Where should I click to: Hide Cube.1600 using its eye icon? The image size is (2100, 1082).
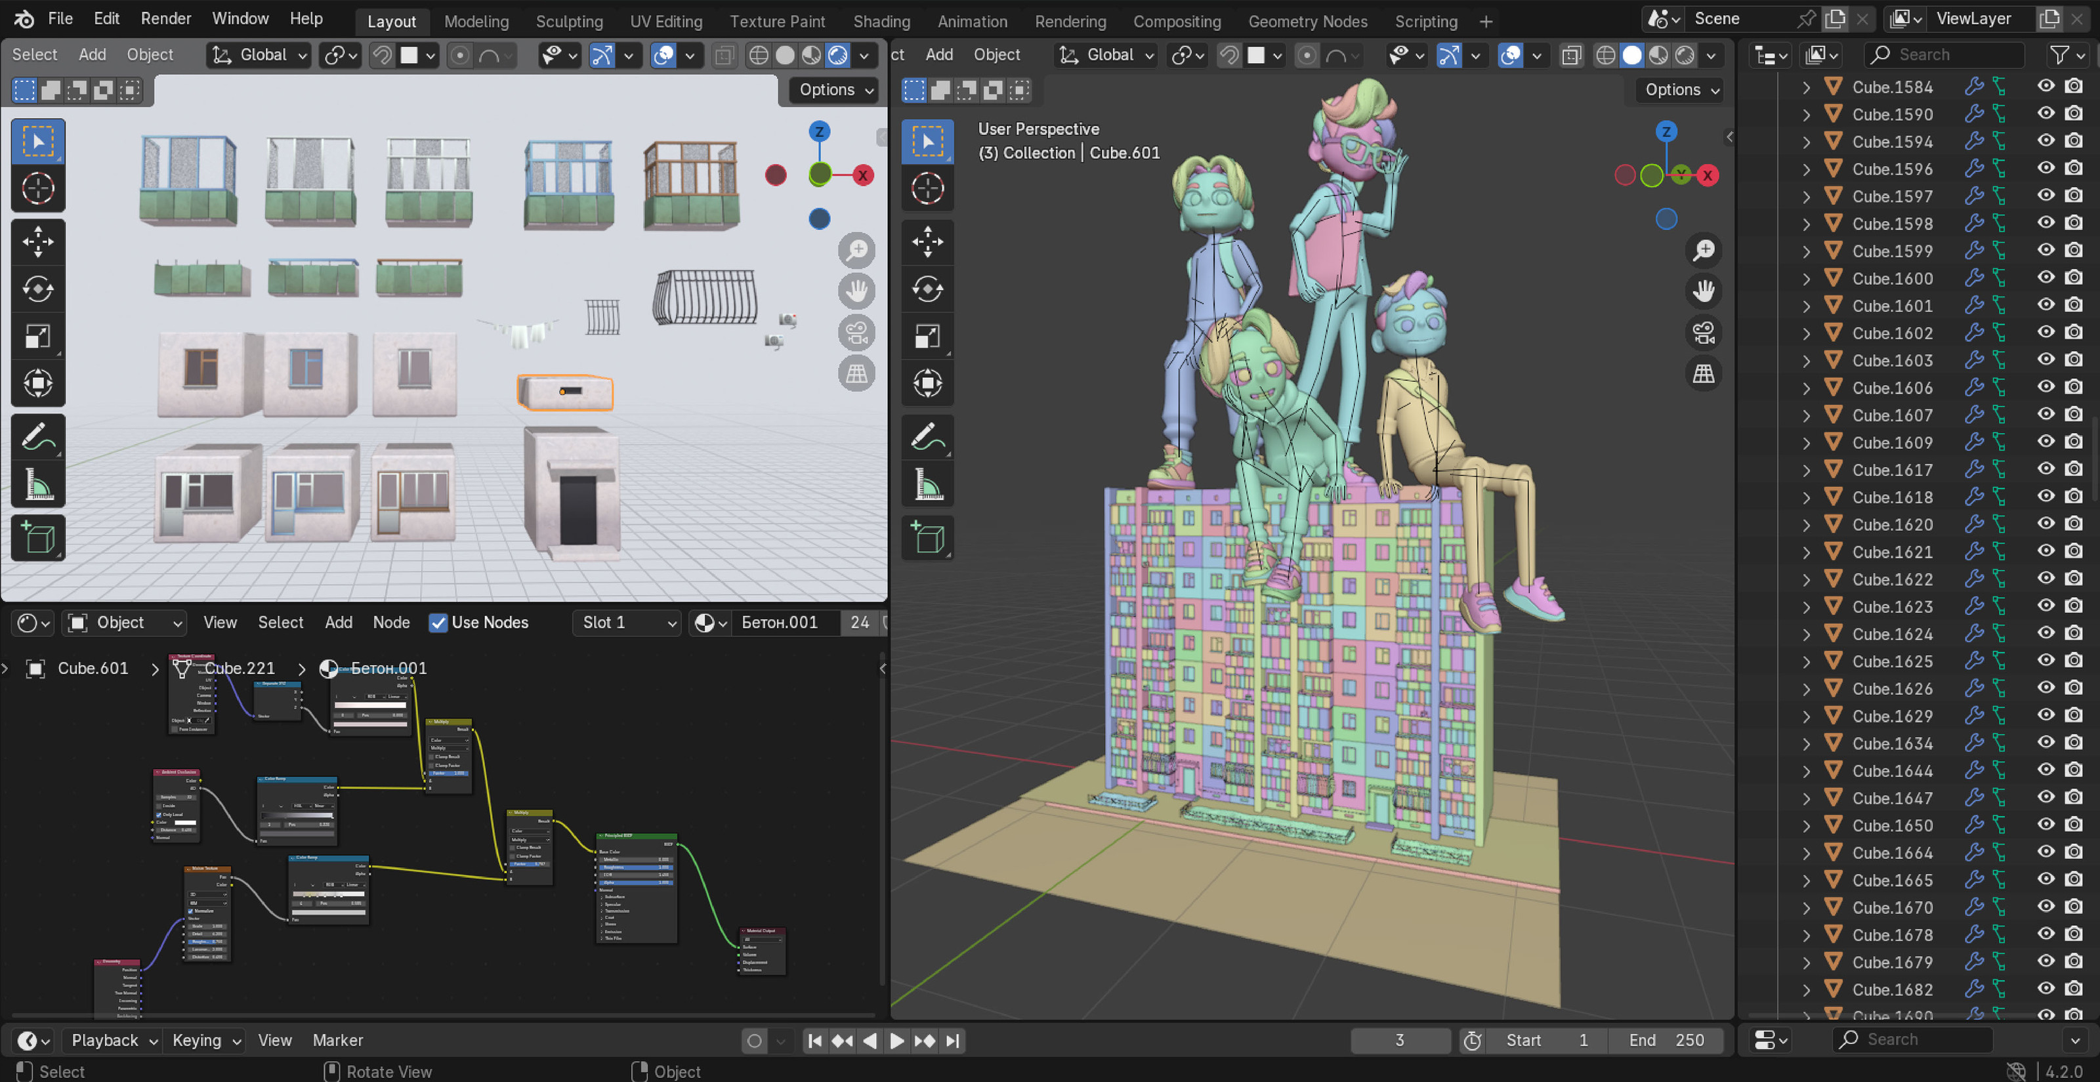pyautogui.click(x=2046, y=278)
